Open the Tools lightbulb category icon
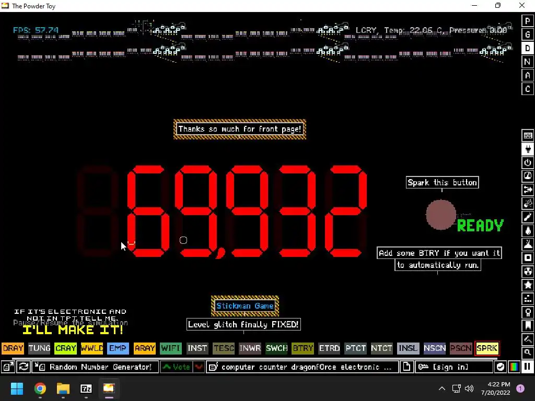Image resolution: width=535 pixels, height=401 pixels. (528, 312)
